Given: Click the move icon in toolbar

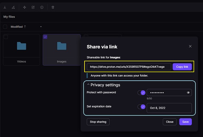Looking at the screenshot, I should click(24, 7).
